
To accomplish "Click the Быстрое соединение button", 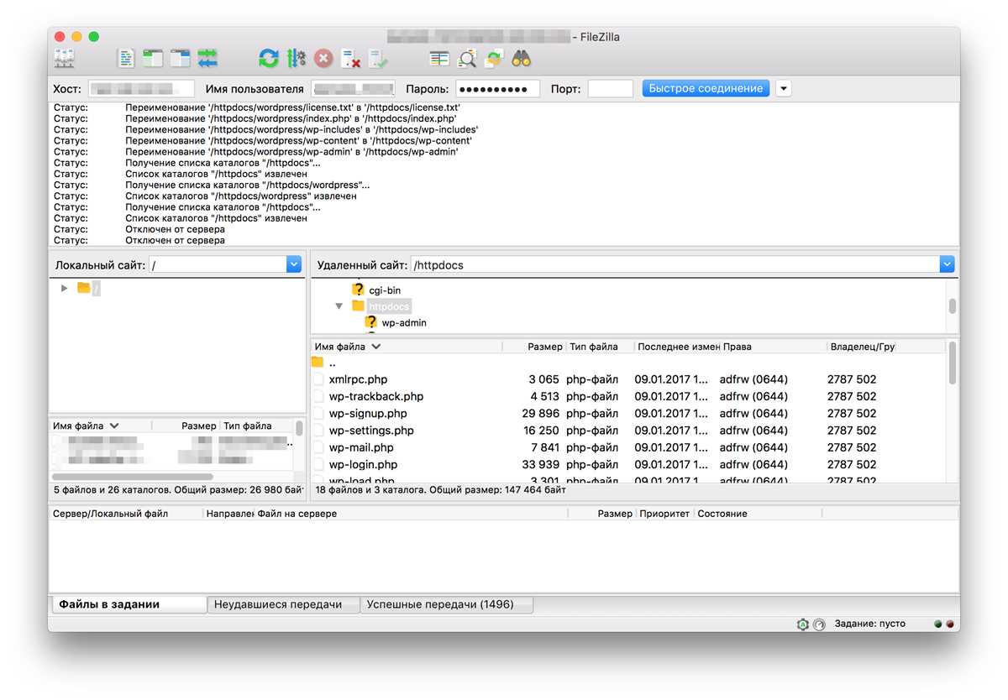I will coord(706,88).
